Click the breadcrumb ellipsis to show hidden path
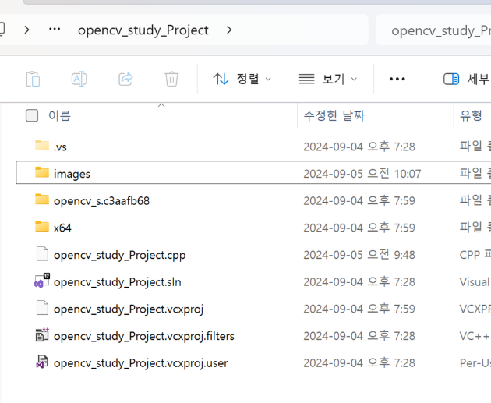The image size is (491, 403). 55,30
